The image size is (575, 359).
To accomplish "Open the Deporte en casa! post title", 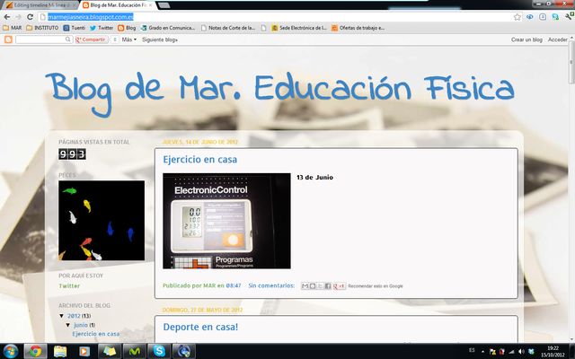I will click(200, 327).
